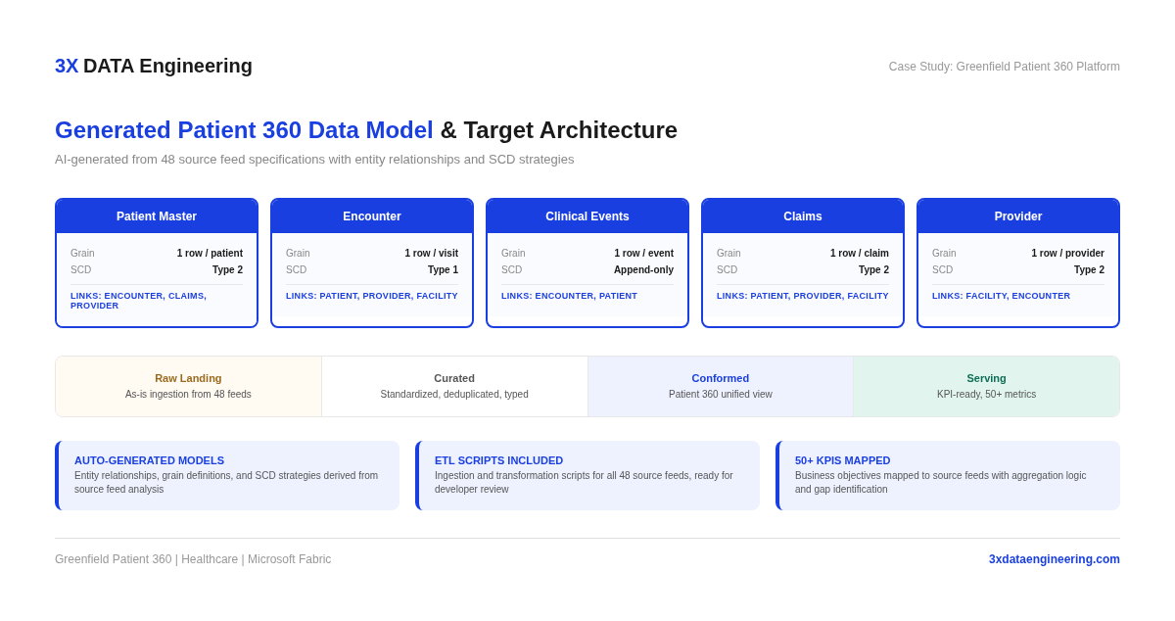Click 'LINKS: ENCOUNTER, PATIENT' in Clinical Events
Screen dimensions: 1175x621
569,296
